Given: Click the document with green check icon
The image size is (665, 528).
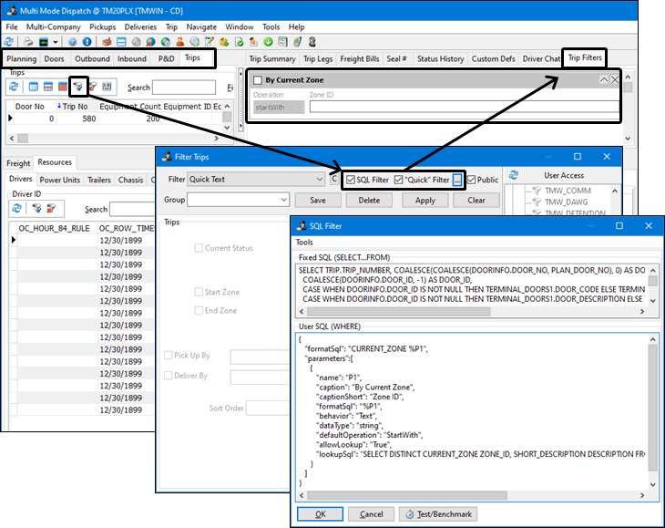Looking at the screenshot, I should 239,42.
